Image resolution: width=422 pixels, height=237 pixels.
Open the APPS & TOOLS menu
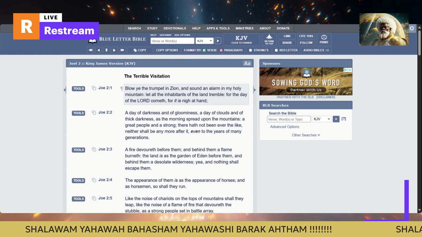point(218,28)
